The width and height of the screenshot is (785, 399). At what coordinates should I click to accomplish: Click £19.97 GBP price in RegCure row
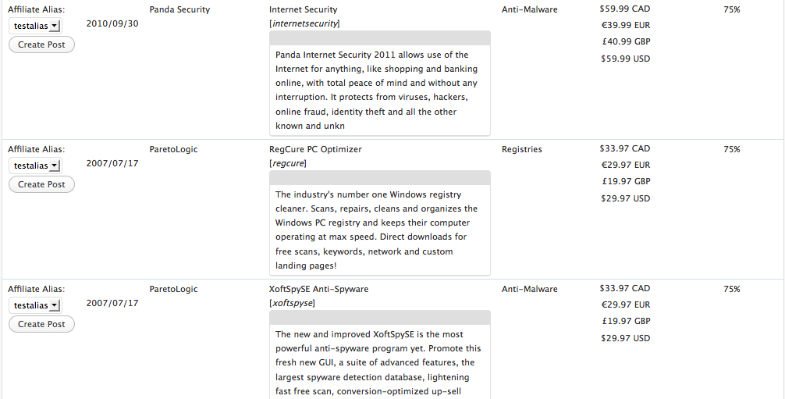[x=626, y=181]
